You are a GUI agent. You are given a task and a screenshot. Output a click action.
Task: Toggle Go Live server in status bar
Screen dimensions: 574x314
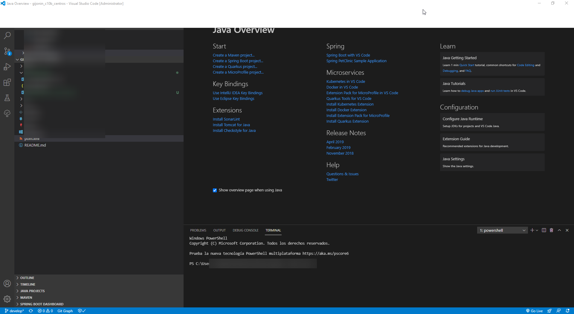click(x=534, y=311)
